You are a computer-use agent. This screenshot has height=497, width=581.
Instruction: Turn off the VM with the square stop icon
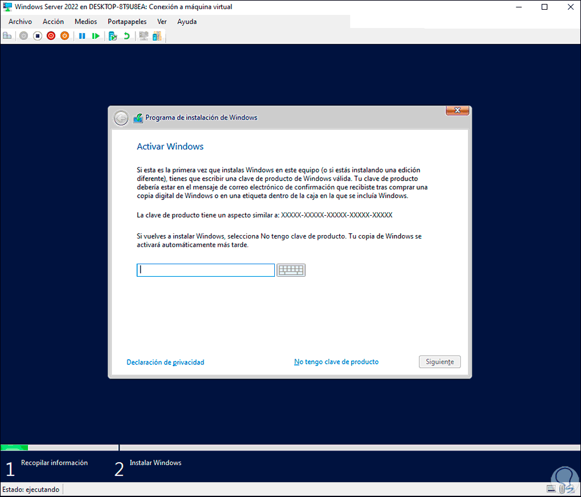pyautogui.click(x=38, y=36)
